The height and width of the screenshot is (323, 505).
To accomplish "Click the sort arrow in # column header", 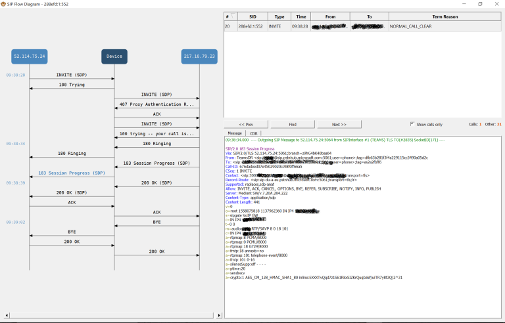I will pos(231,14).
